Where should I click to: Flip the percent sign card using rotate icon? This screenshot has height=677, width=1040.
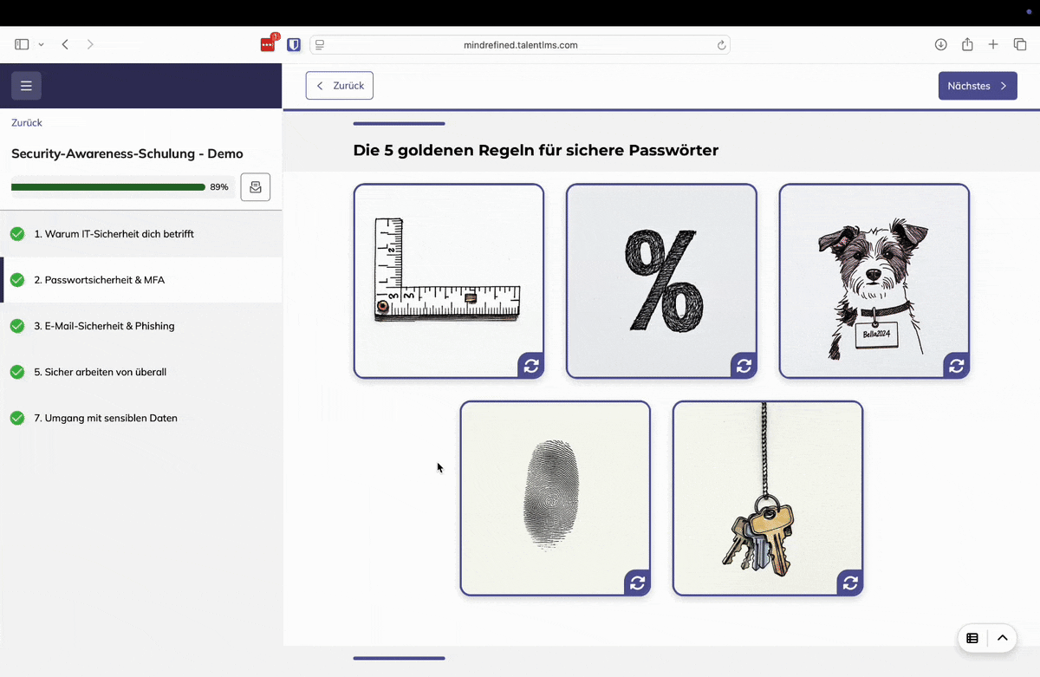[x=744, y=366]
